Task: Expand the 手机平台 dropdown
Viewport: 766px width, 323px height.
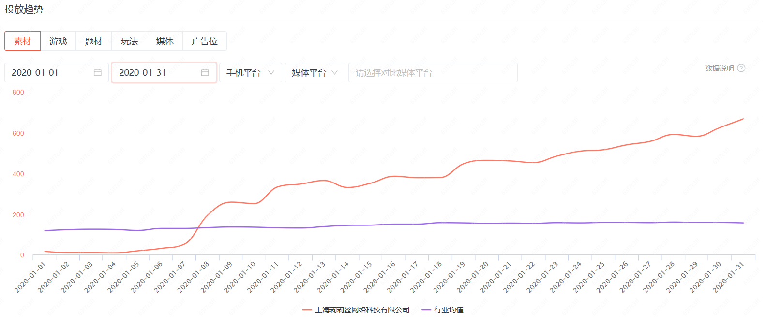Action: (250, 72)
